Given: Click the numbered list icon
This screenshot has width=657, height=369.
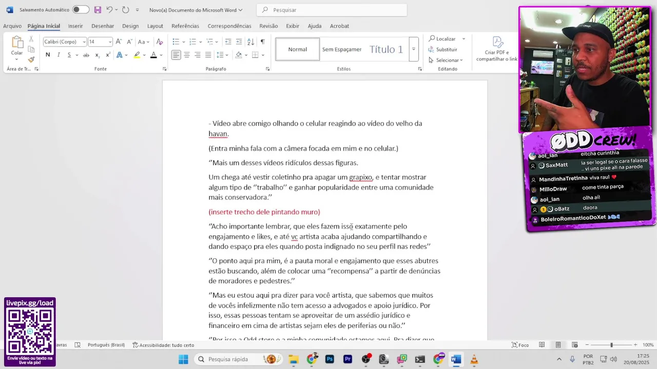Looking at the screenshot, I should click(192, 42).
